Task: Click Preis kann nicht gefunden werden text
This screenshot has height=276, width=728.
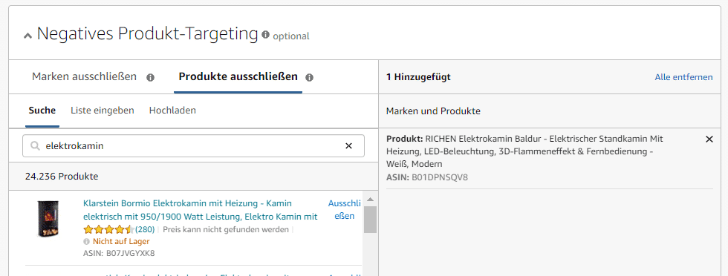Action: pos(226,229)
